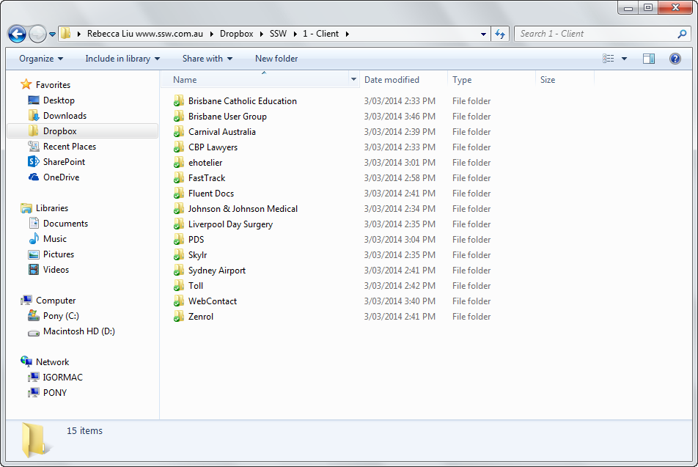Type in the Search 1 - Client field
The image size is (698, 467).
tap(594, 34)
